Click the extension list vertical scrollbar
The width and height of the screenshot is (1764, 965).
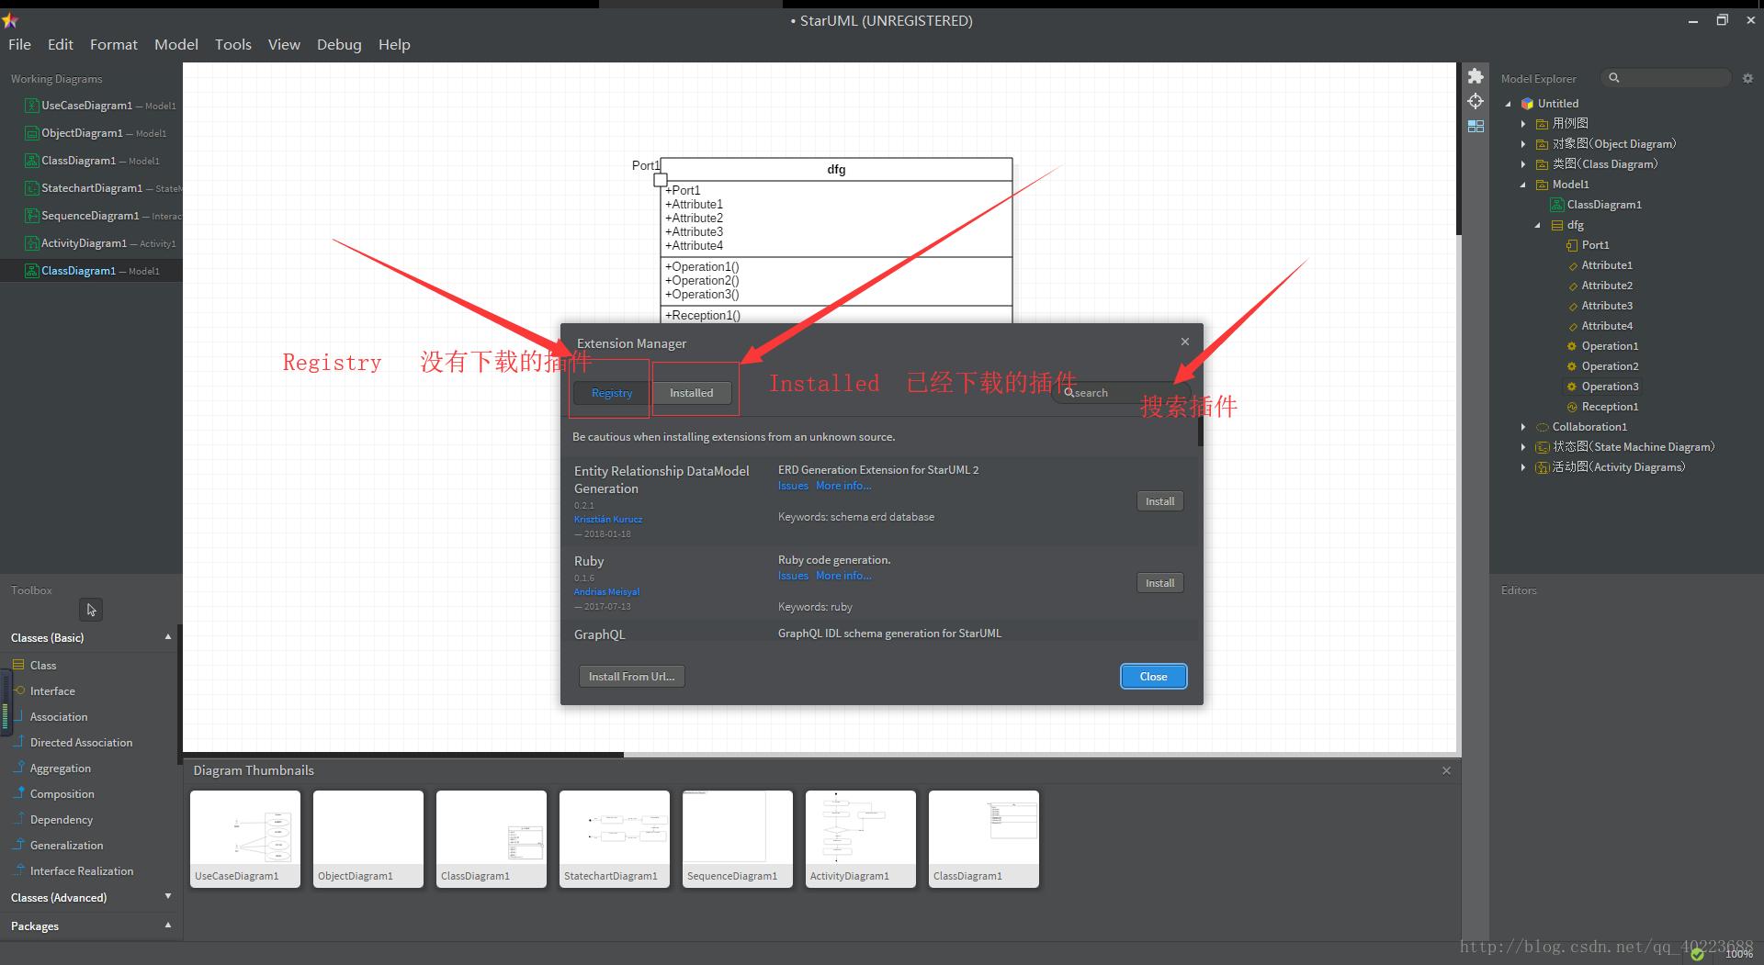pos(1200,431)
